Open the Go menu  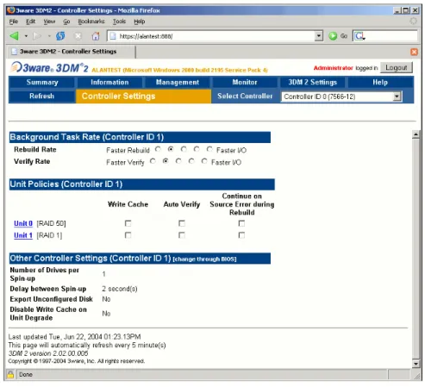tap(66, 22)
